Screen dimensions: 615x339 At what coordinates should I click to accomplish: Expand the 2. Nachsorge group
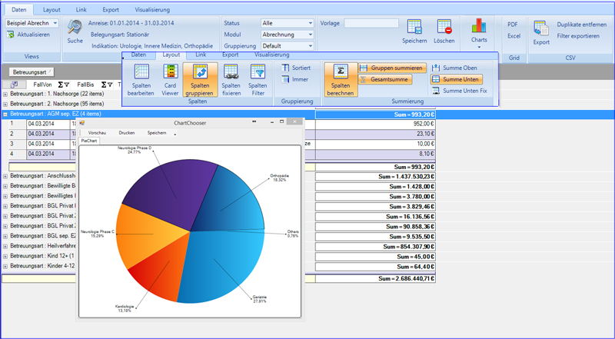[x=5, y=105]
